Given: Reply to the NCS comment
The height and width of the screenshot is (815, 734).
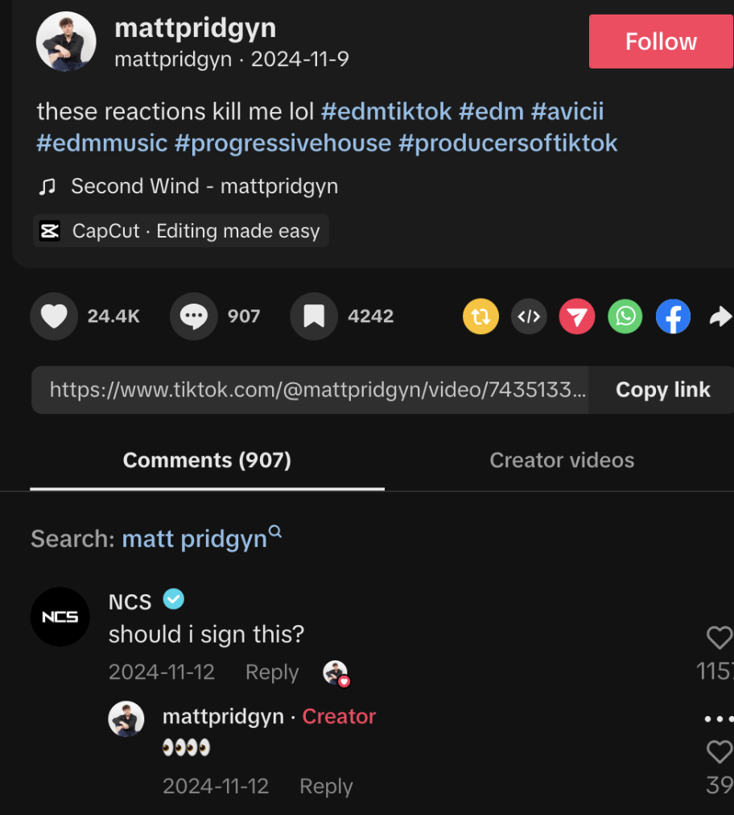Looking at the screenshot, I should [x=272, y=672].
